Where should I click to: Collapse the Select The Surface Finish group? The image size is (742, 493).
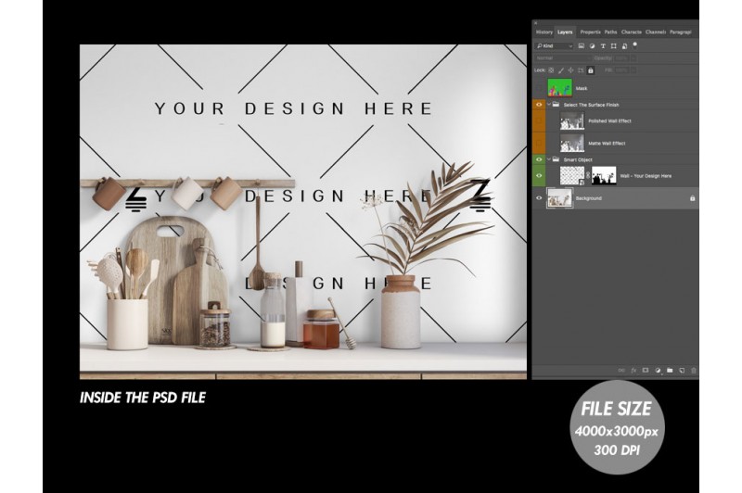coord(549,105)
